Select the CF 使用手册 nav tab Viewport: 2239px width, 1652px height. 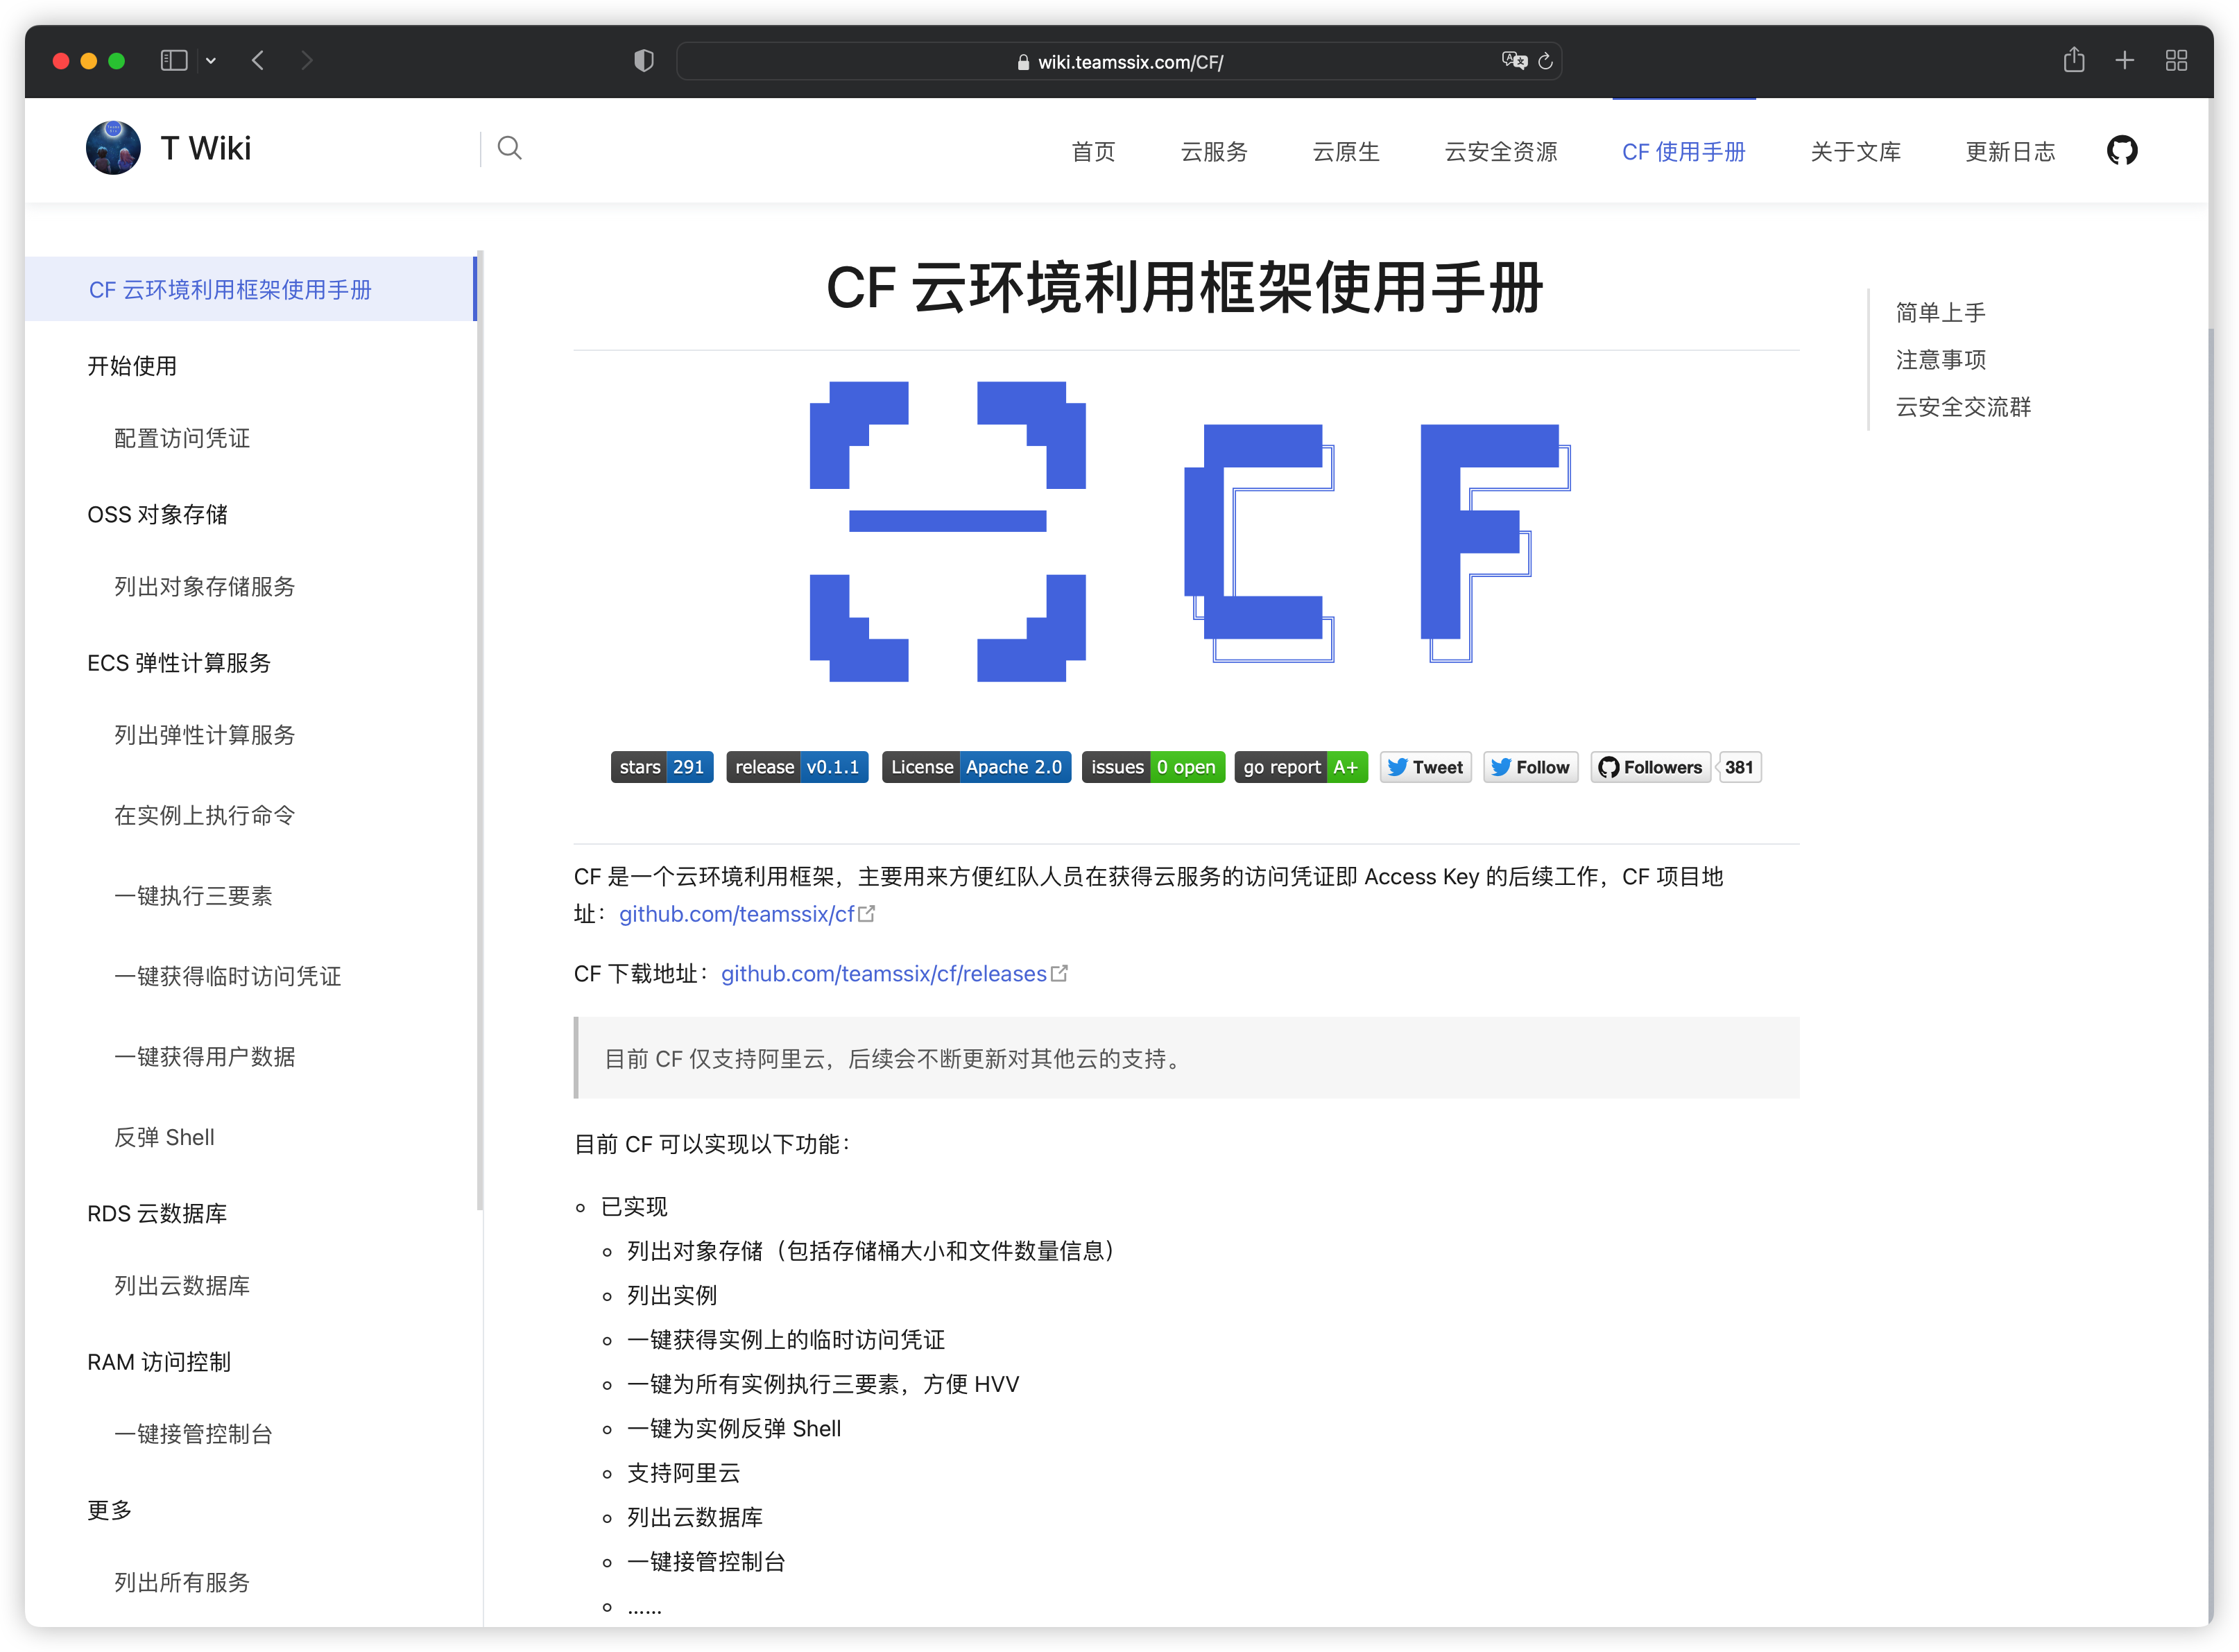[1683, 152]
